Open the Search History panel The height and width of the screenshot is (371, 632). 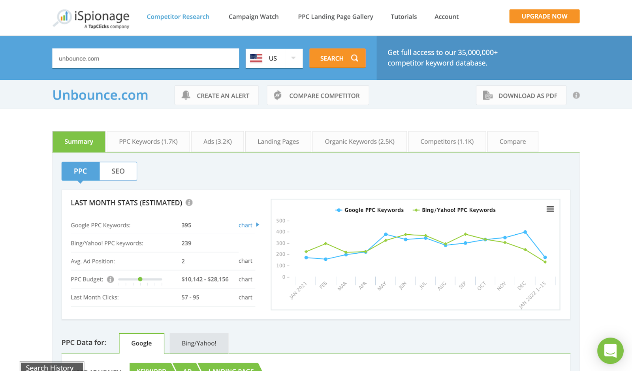52,367
